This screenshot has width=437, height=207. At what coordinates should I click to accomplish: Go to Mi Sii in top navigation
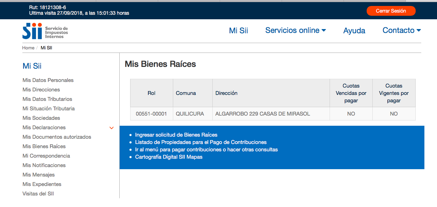tap(239, 30)
